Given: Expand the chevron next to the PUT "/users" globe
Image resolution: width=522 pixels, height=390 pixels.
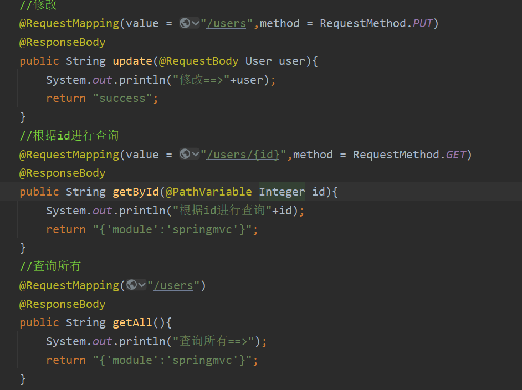Looking at the screenshot, I should (195, 23).
